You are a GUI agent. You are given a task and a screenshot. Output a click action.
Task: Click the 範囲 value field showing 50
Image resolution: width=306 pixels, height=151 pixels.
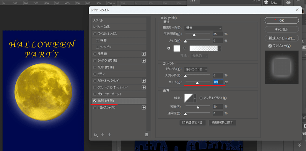218,106
